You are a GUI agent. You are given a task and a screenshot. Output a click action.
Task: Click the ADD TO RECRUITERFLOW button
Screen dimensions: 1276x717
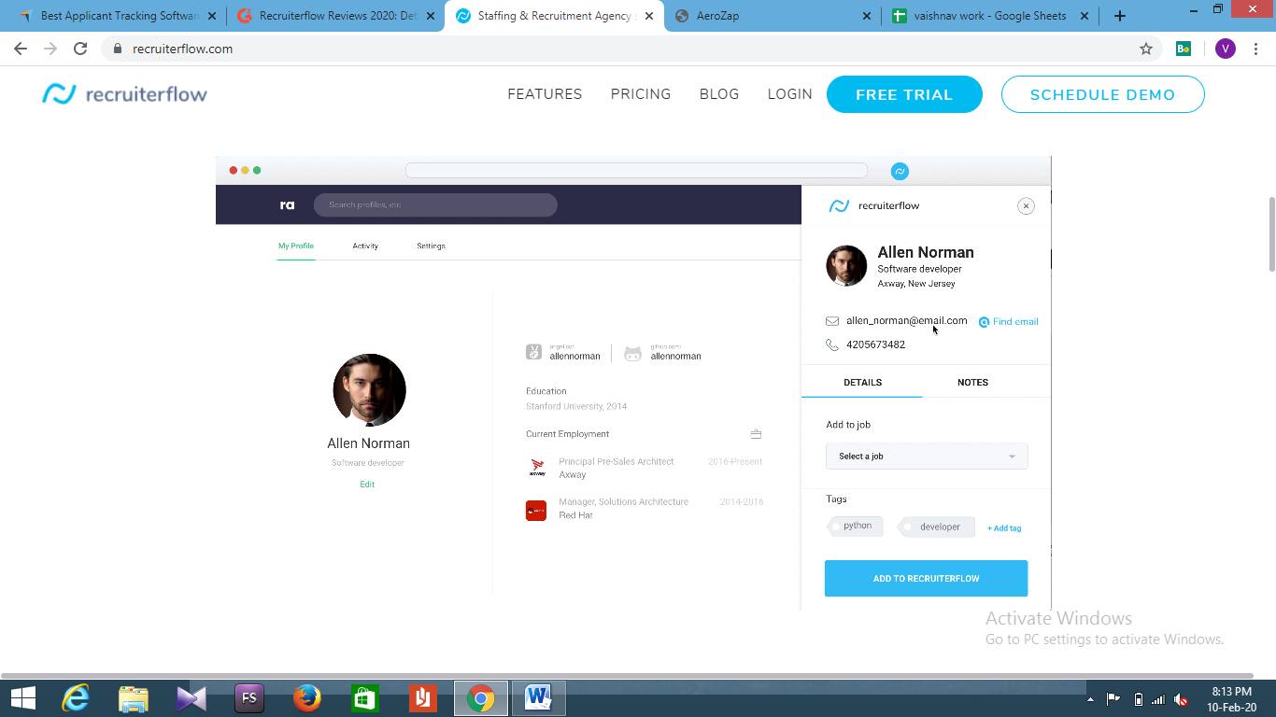tap(926, 579)
